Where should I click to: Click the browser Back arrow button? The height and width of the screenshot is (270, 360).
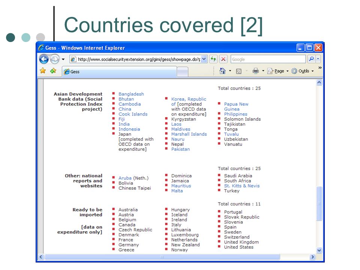pyautogui.click(x=44, y=59)
